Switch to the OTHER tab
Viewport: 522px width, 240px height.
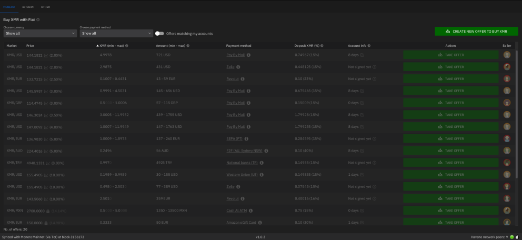click(46, 7)
